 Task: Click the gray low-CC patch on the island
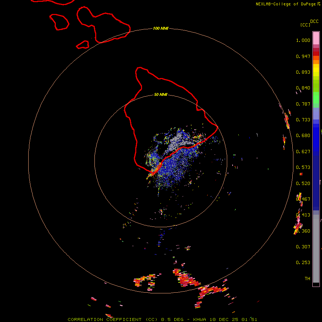pos(178,142)
